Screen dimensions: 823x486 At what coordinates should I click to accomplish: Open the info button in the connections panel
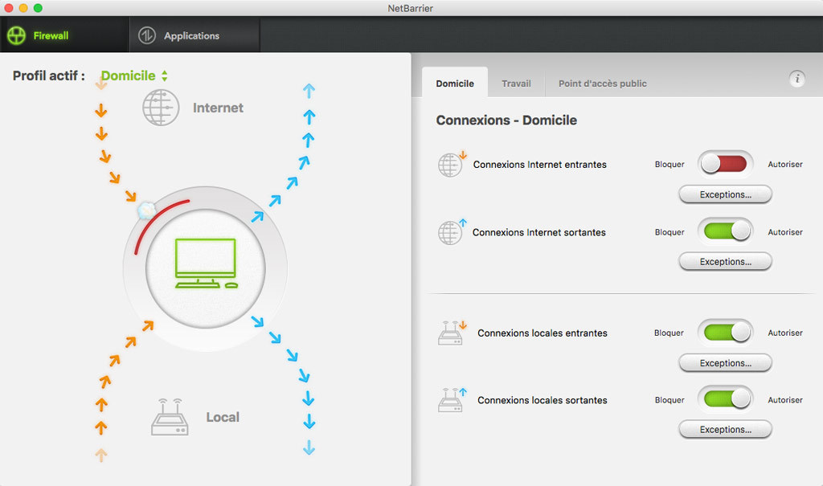797,79
